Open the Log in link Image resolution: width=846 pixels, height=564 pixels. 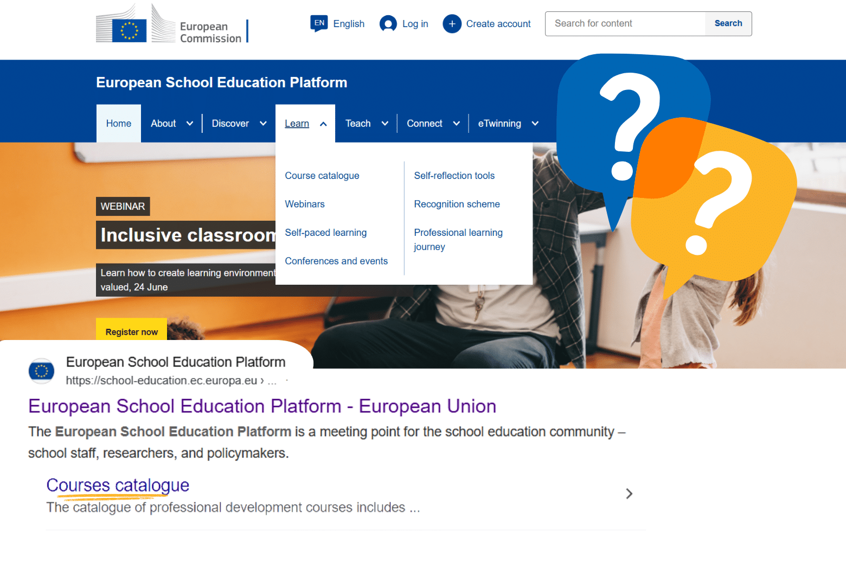pos(415,24)
